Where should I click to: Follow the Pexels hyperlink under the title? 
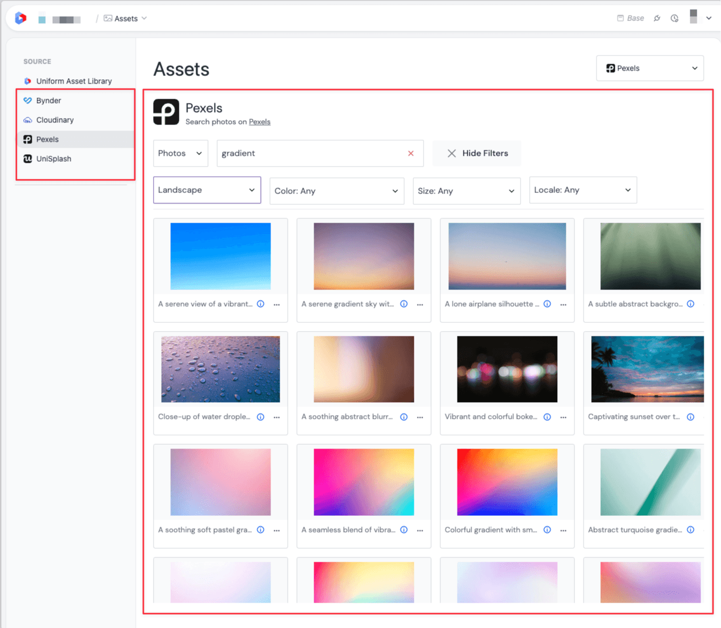(260, 122)
